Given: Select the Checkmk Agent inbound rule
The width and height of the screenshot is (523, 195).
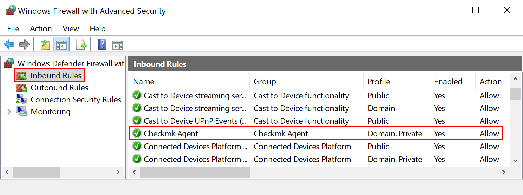Looking at the screenshot, I should coord(171,134).
